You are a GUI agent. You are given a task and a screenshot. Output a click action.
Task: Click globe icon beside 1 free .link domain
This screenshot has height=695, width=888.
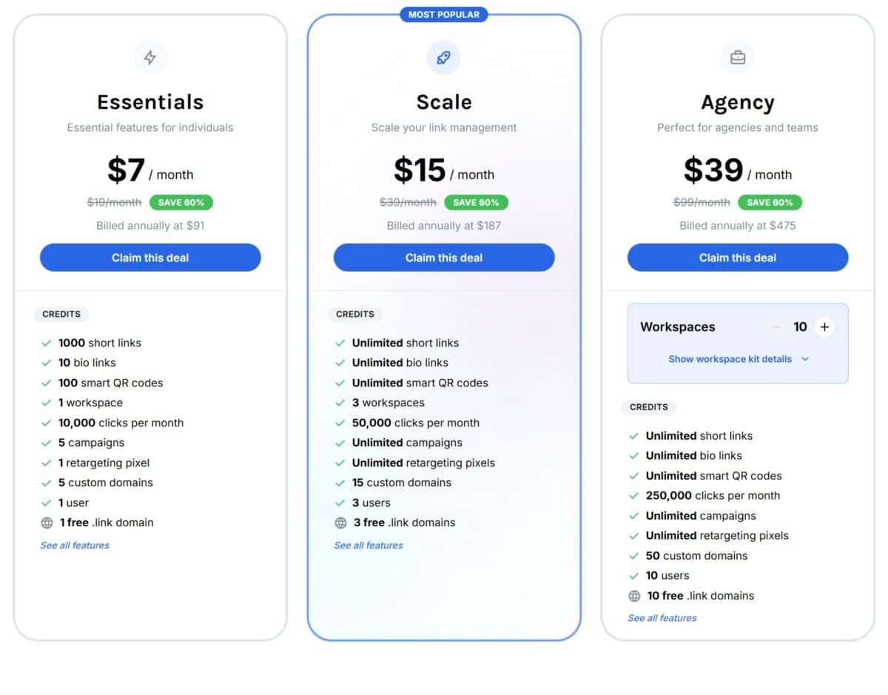click(x=47, y=523)
